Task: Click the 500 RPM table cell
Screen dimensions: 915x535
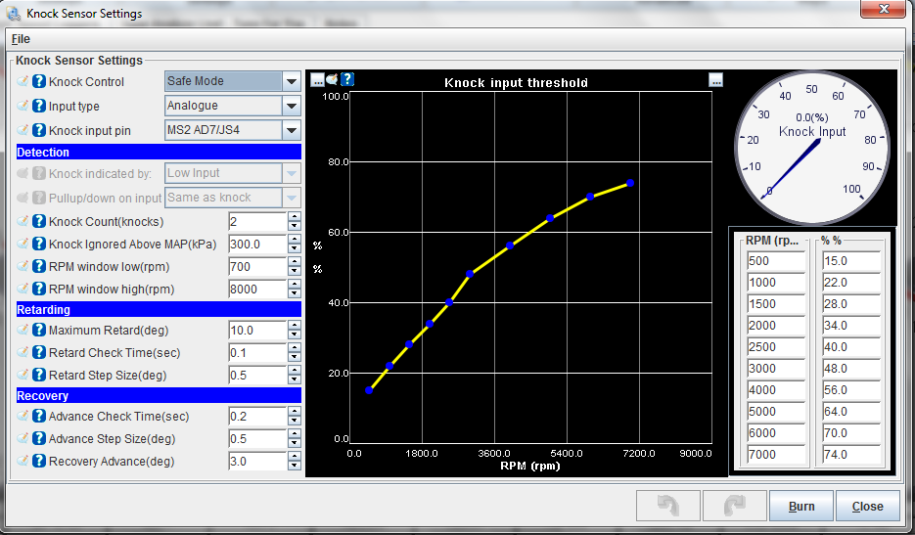Action: 774,261
